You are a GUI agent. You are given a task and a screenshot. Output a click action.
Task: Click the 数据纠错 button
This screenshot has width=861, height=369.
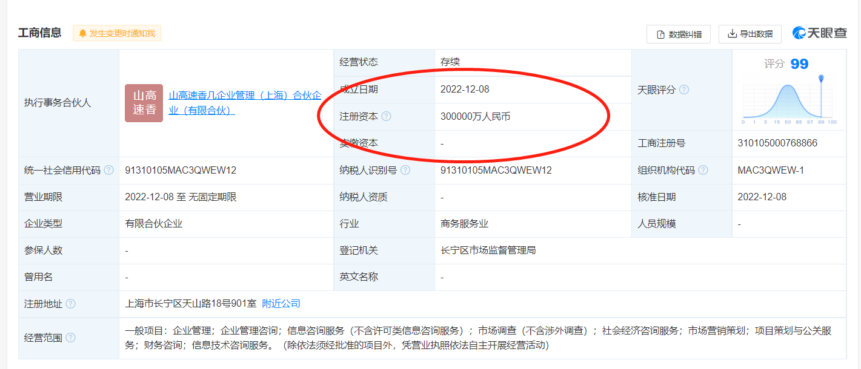679,34
